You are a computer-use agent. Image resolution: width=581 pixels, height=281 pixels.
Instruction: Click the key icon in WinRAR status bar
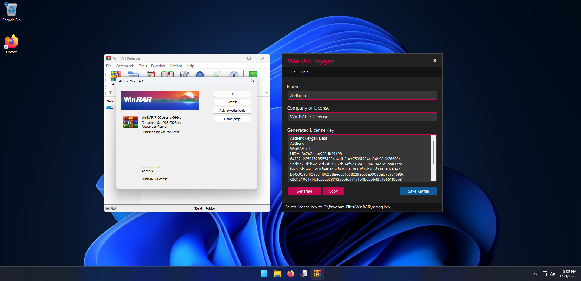tap(113, 208)
